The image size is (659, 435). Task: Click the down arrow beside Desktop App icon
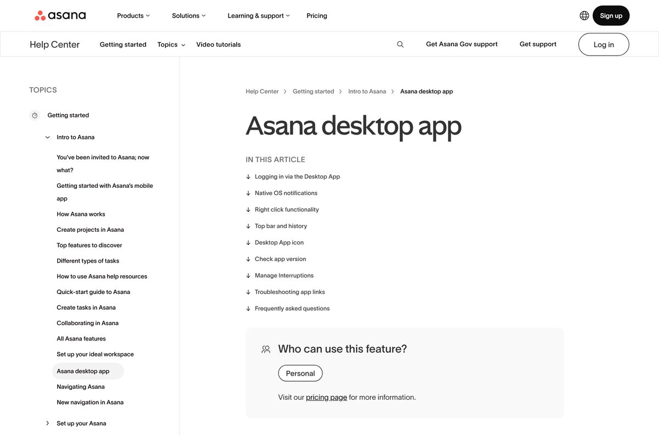(x=248, y=243)
